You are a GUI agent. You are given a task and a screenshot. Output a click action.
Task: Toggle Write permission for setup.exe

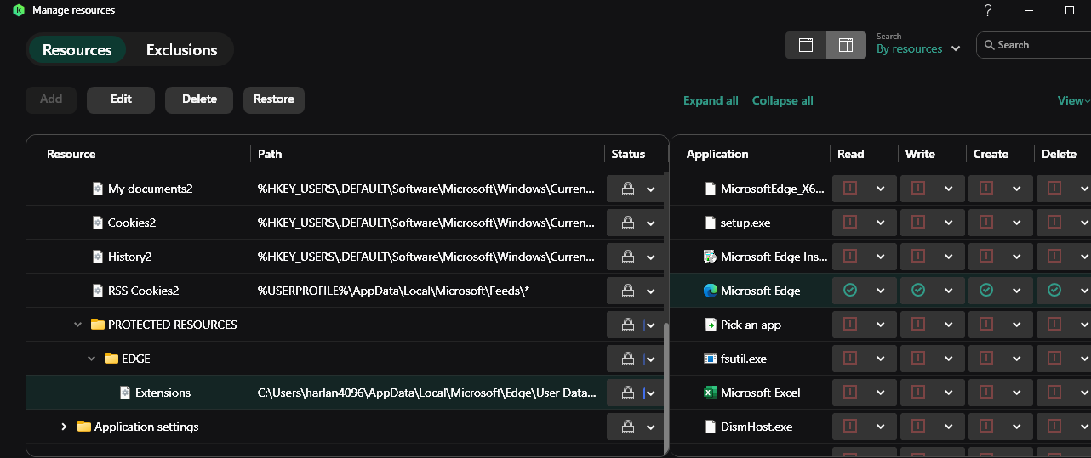pyautogui.click(x=917, y=223)
